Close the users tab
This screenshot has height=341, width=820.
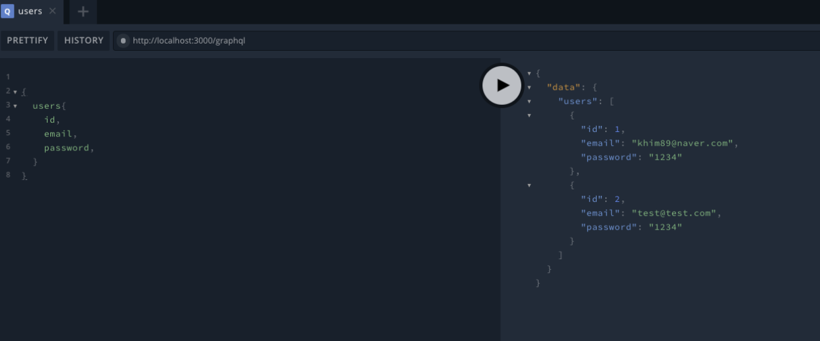pos(53,11)
